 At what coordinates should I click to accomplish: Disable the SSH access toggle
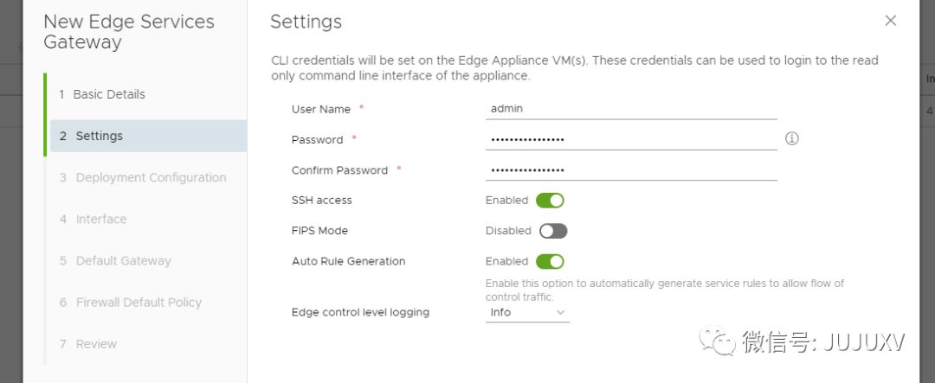pyautogui.click(x=550, y=201)
